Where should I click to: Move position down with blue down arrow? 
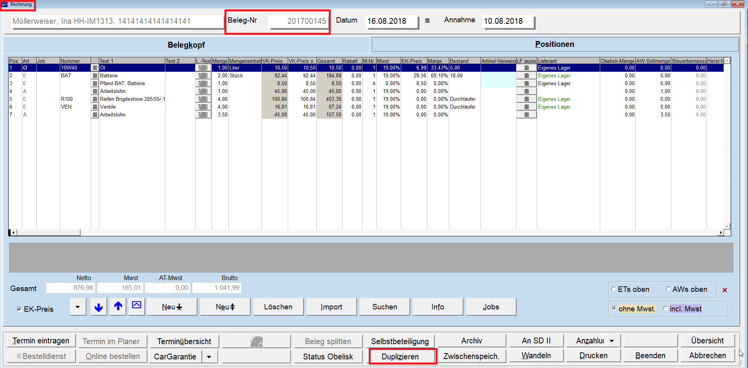click(x=99, y=307)
